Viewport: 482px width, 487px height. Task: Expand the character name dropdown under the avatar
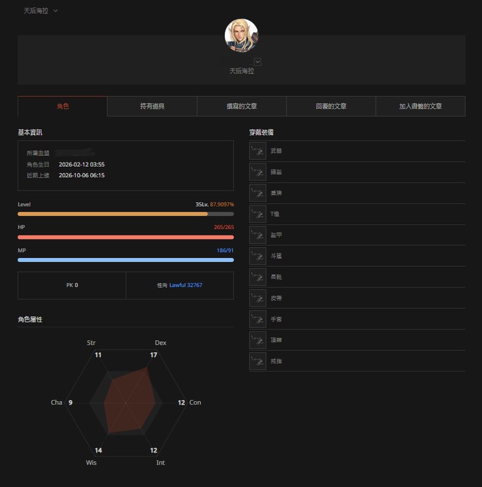coord(257,62)
